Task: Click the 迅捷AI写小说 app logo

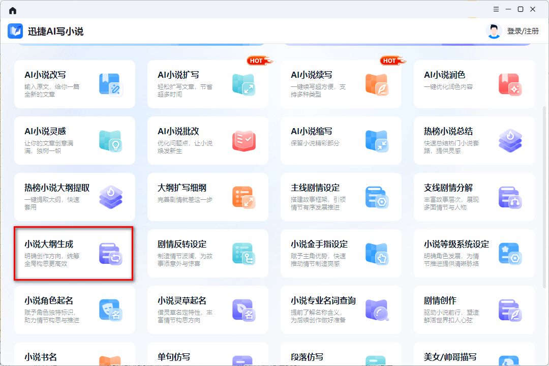Action: pyautogui.click(x=15, y=31)
